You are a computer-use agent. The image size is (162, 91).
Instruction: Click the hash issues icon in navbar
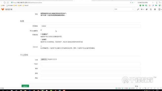pos(147,9)
